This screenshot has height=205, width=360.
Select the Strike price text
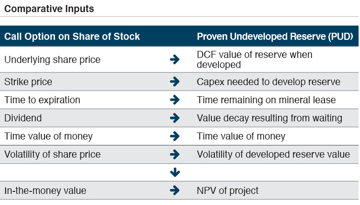tap(28, 82)
